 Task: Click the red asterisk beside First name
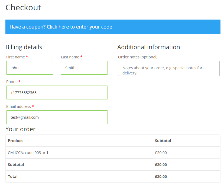(27, 57)
